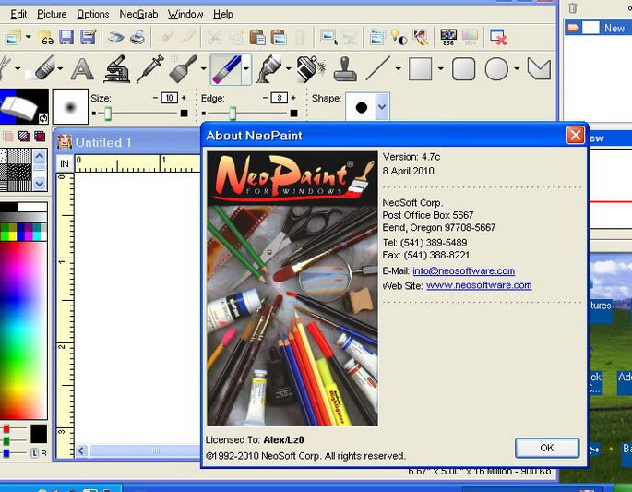Select the Ellipse circle tool
This screenshot has width=632, height=492.
click(496, 69)
